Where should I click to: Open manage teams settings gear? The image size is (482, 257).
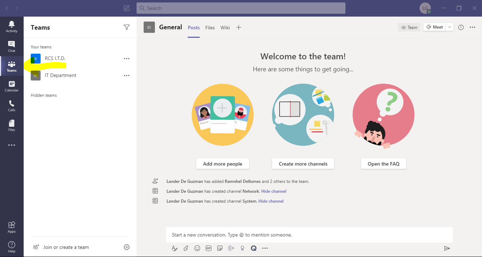point(127,247)
